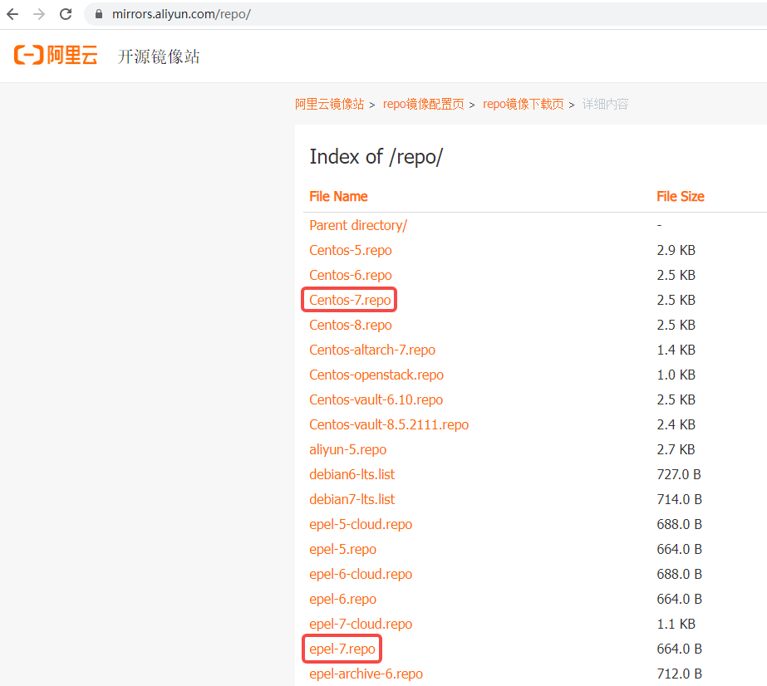Open the Centos-8.repo file
The image size is (767, 686).
click(x=350, y=326)
